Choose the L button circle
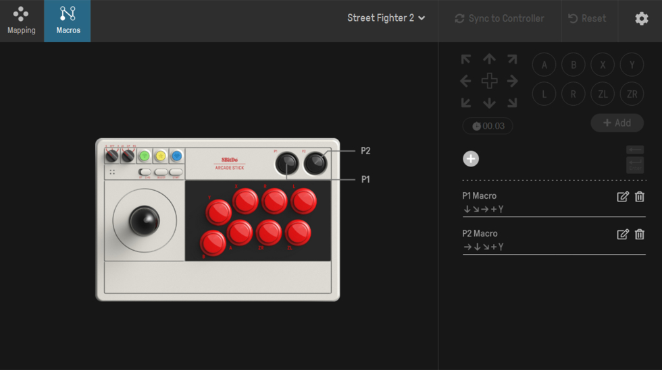Screen dimensions: 662x370 click(544, 94)
